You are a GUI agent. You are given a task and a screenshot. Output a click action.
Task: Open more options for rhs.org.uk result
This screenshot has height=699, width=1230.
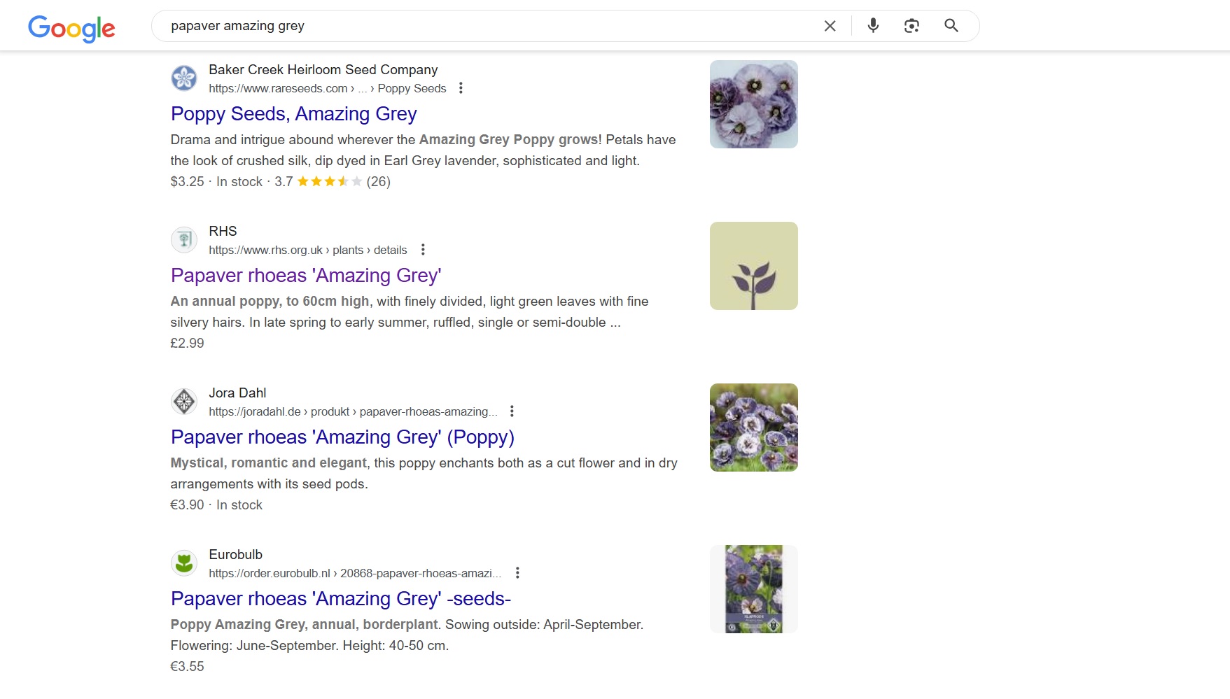(x=423, y=250)
